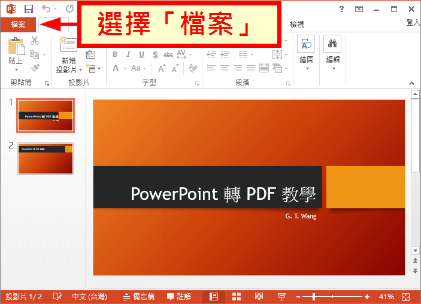421x304 pixels.
Task: Open the 段落 paragraph dialog launcher
Action: tap(289, 83)
